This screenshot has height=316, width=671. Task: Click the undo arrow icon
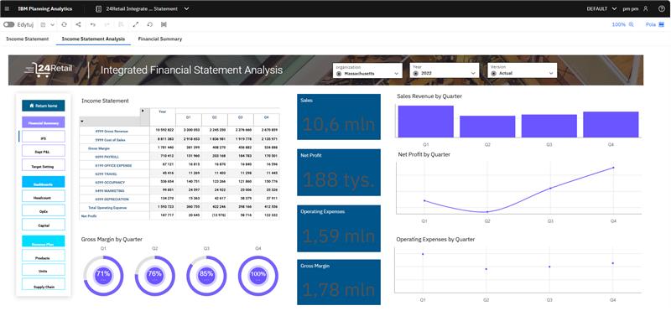click(93, 25)
